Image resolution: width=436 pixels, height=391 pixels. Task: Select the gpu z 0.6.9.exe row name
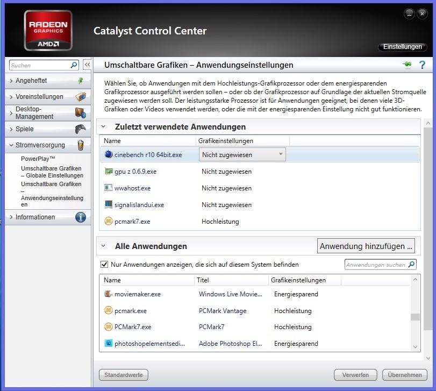[135, 172]
